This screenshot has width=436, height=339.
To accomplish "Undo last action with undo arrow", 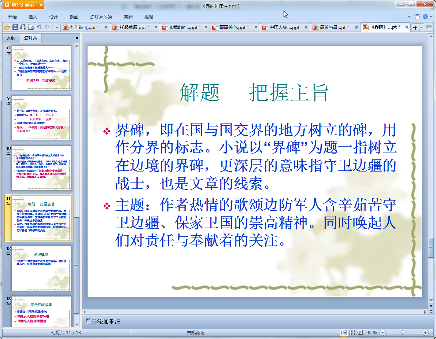I will pyautogui.click(x=39, y=27).
